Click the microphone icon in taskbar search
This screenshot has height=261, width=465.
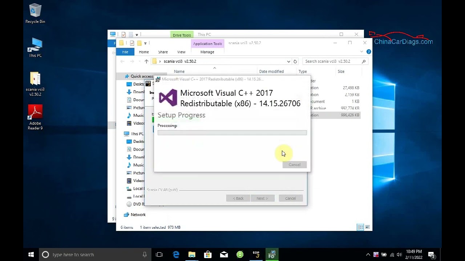coord(145,254)
